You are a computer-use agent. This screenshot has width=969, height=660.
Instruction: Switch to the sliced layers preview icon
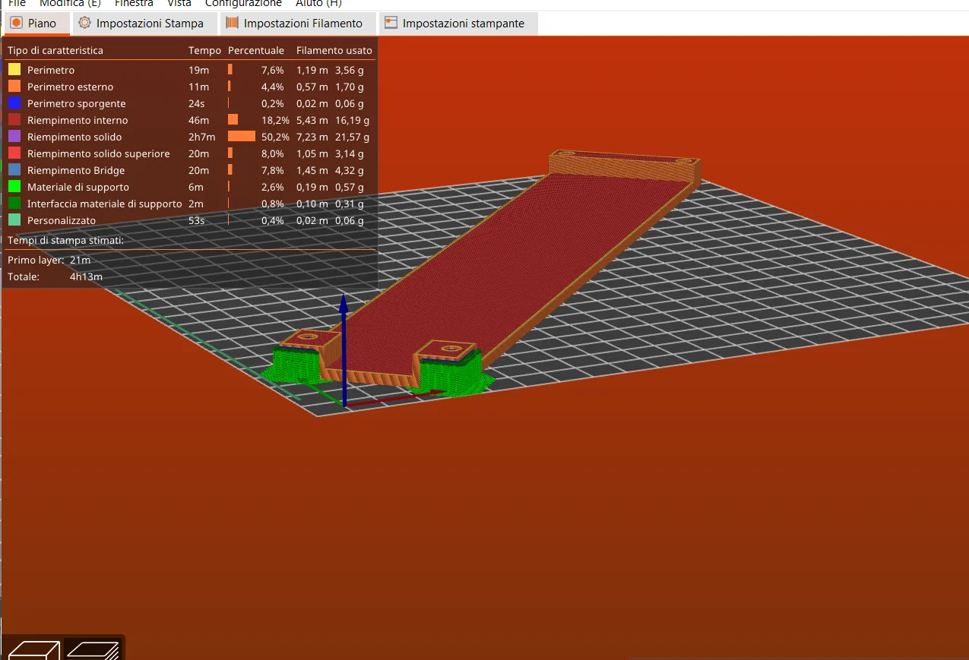[92, 650]
